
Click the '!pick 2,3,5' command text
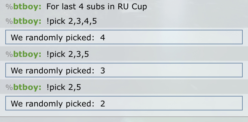pyautogui.click(x=68, y=55)
